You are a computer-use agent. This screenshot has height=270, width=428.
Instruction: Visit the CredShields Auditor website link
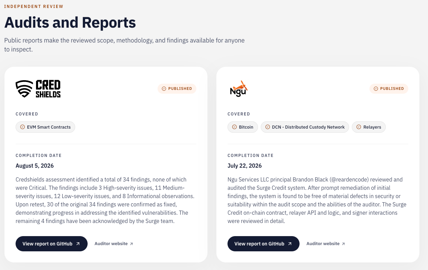pos(114,244)
